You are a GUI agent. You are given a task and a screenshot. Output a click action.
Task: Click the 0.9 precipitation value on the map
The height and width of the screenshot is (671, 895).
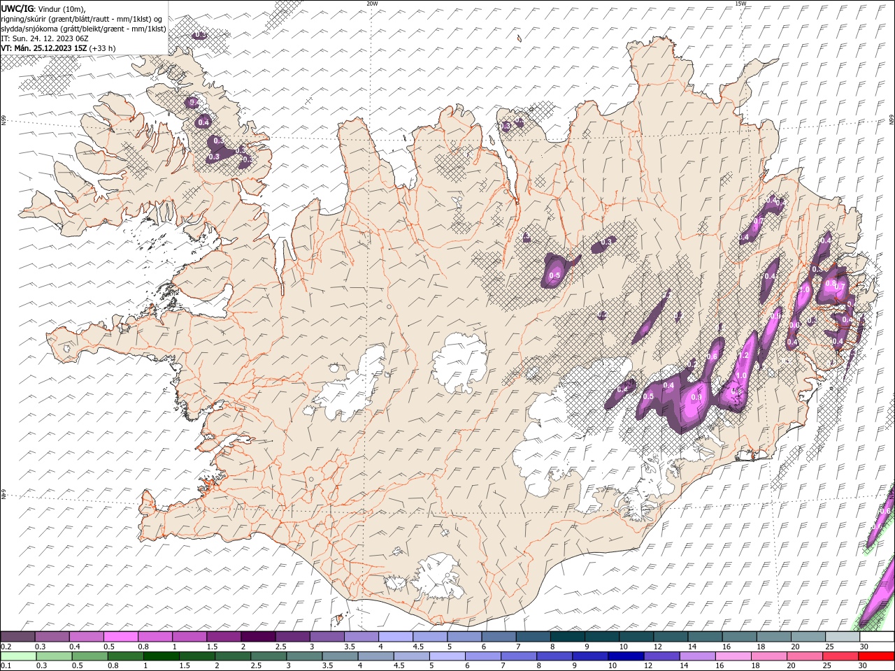pos(696,397)
